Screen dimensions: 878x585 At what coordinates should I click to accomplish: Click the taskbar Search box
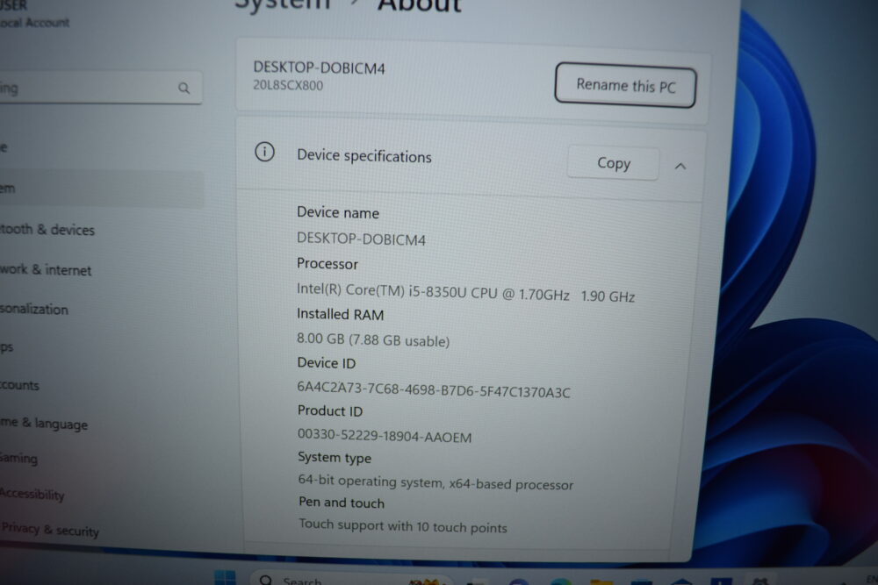350,580
